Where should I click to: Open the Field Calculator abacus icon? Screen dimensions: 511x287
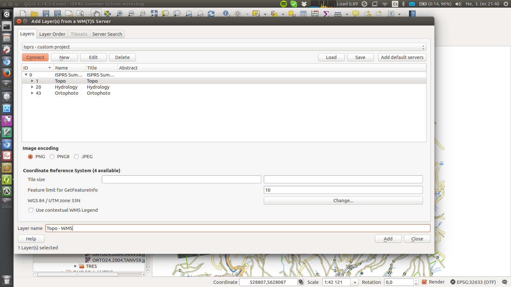click(315, 13)
